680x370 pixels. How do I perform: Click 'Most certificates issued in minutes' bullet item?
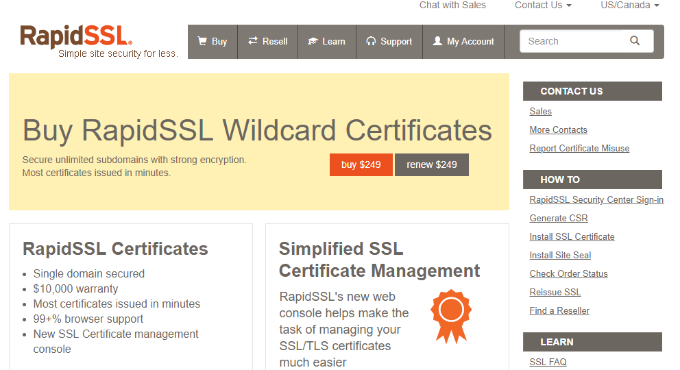[117, 304]
